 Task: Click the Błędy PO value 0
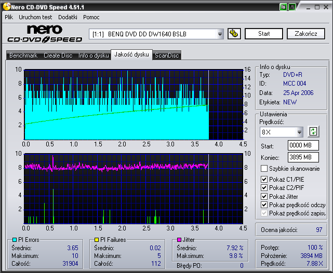point(242,266)
